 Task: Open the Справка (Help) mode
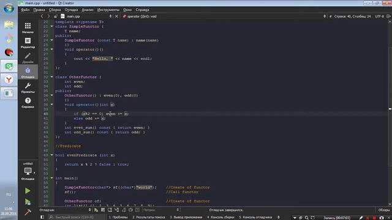pos(28,103)
